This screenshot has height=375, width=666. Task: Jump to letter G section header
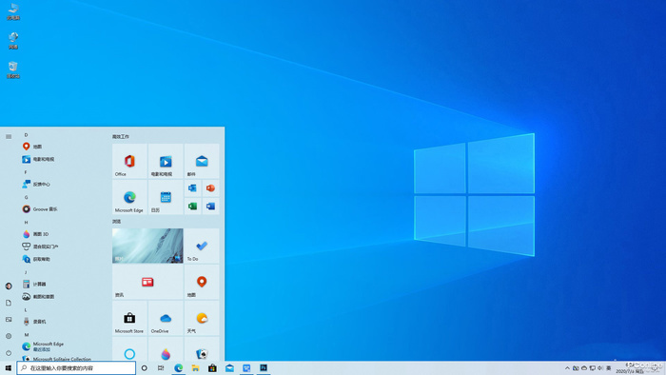(26, 197)
